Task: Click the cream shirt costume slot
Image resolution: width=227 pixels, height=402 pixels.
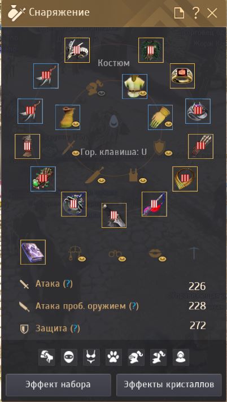Action: (134, 87)
